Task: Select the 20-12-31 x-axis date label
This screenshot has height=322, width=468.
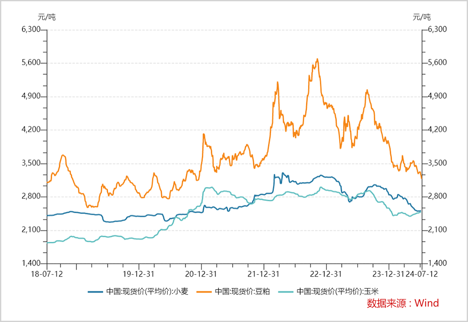Action: pos(201,274)
